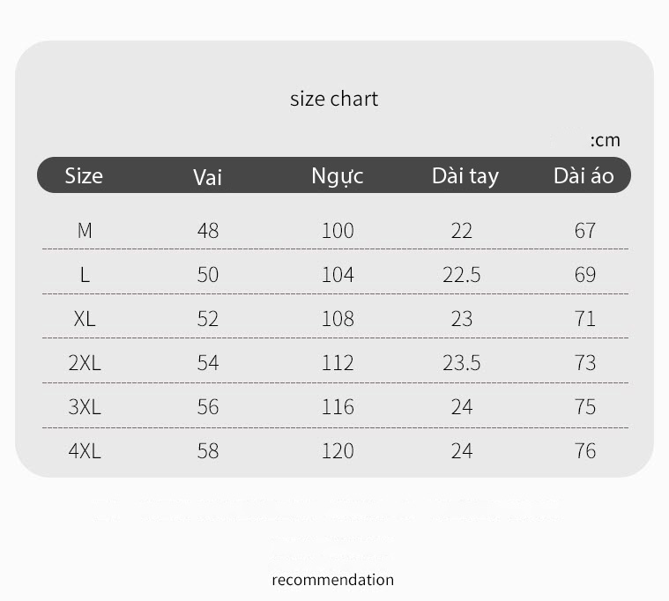Click the 3XL size row label
669x601 pixels.
tap(85, 407)
